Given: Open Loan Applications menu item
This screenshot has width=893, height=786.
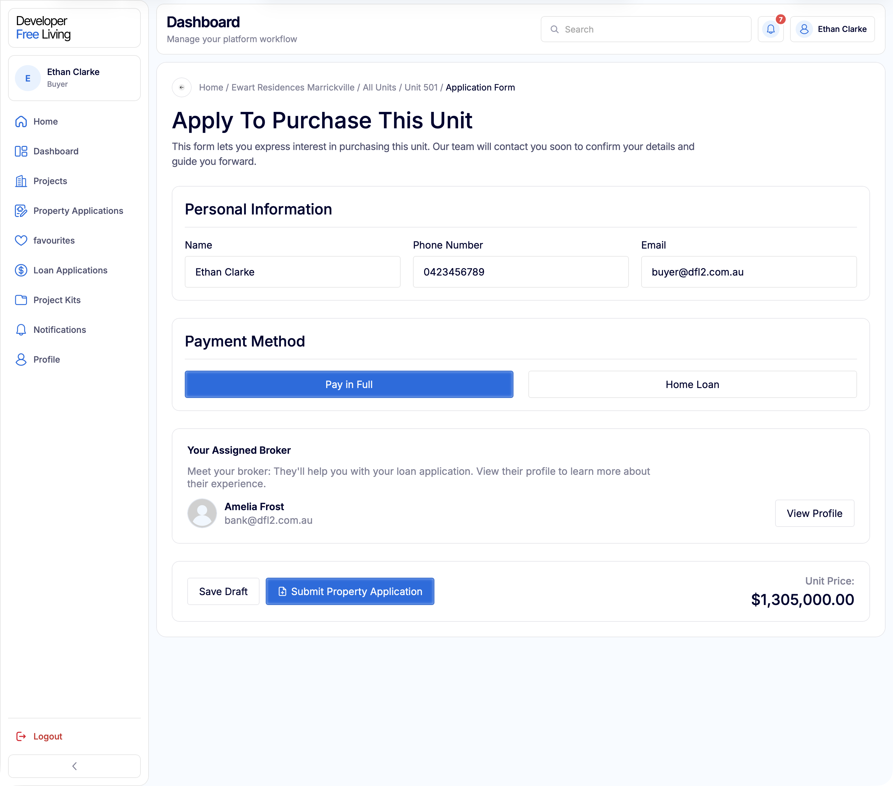Looking at the screenshot, I should pyautogui.click(x=74, y=270).
